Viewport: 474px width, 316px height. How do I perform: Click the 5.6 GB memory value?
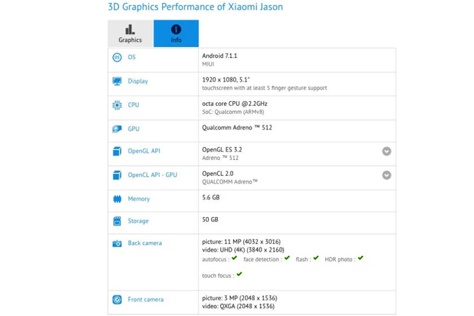pos(211,197)
